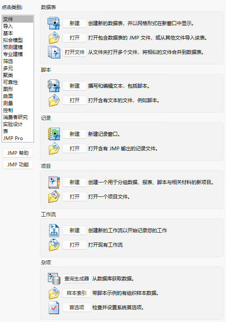Create new workflow via 工作流 新建

coord(75,231)
